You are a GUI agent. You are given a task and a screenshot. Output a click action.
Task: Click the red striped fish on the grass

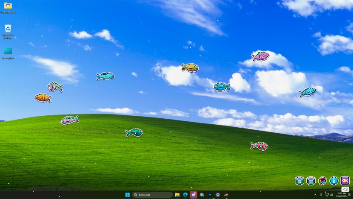(x=259, y=146)
